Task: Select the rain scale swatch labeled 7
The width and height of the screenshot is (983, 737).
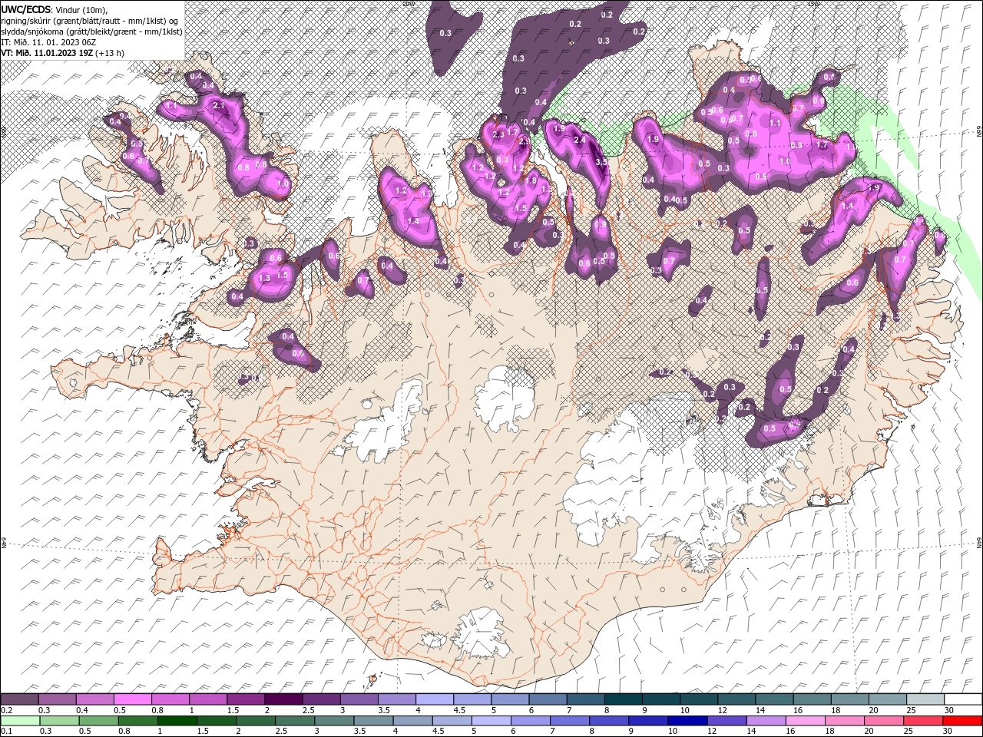Action: pos(569,721)
